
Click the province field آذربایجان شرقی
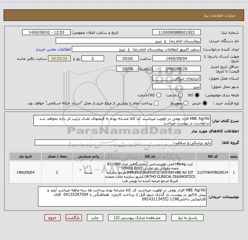click(x=176, y=78)
